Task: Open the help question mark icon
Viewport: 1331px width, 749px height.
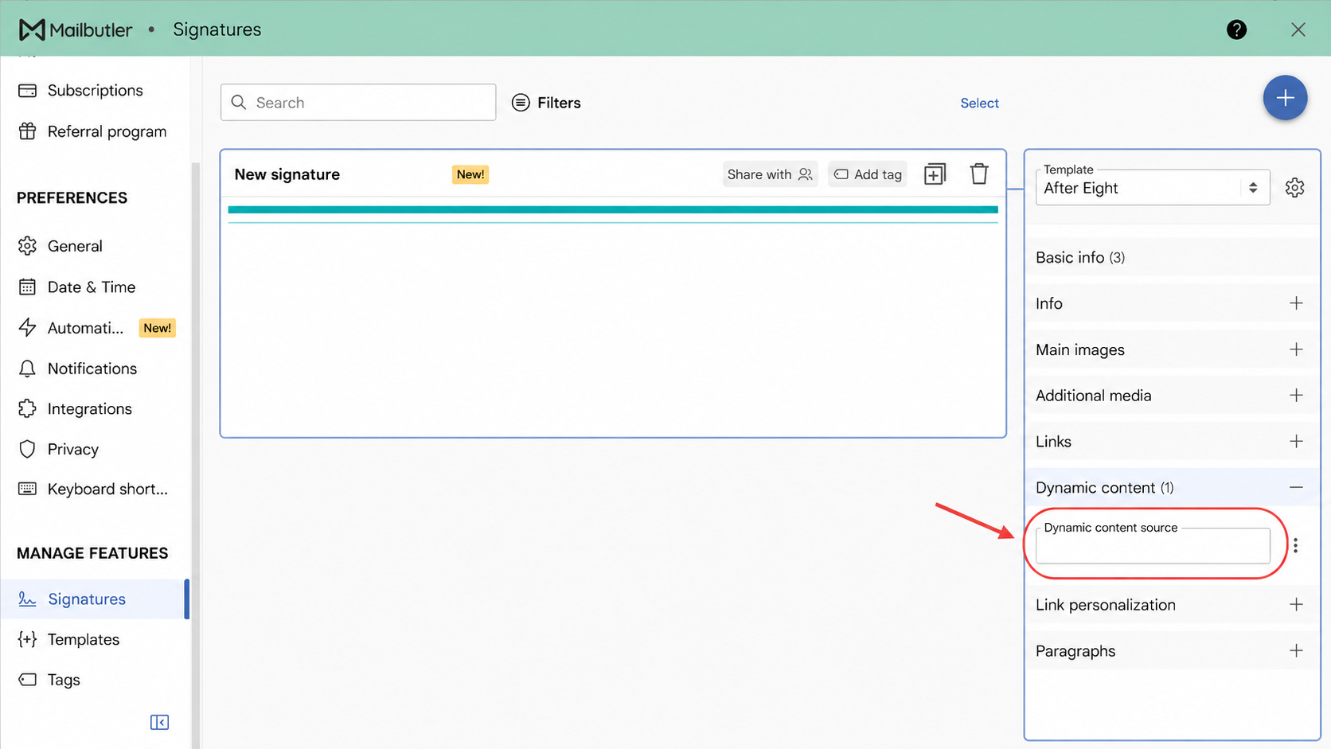Action: pyautogui.click(x=1236, y=29)
